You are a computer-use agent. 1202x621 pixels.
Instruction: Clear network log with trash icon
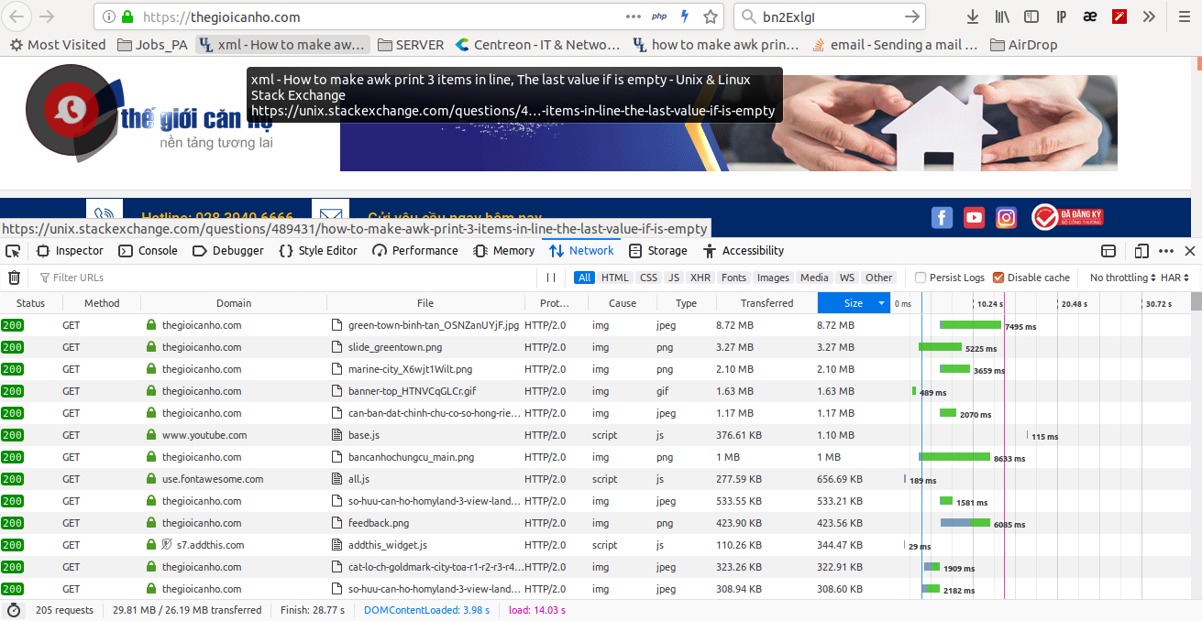point(14,278)
